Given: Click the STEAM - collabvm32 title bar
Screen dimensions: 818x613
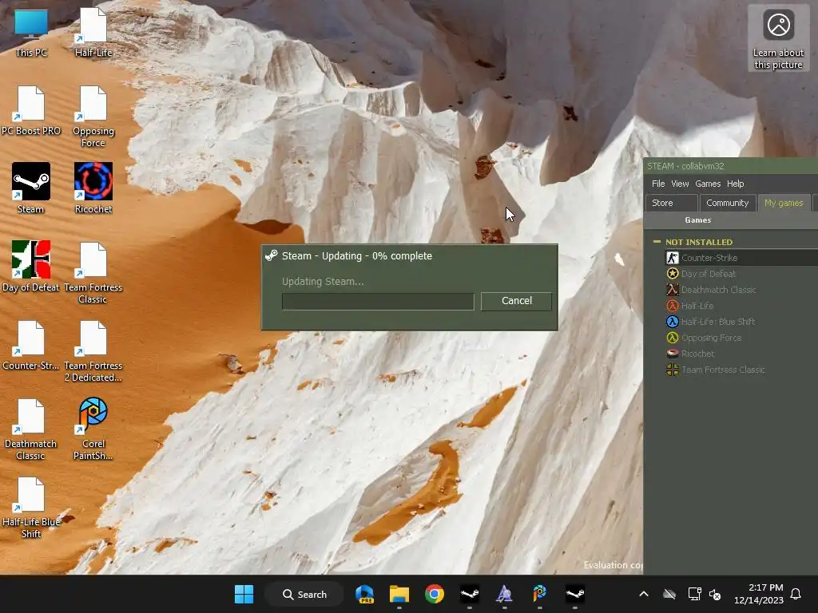Looking at the screenshot, I should point(731,166).
